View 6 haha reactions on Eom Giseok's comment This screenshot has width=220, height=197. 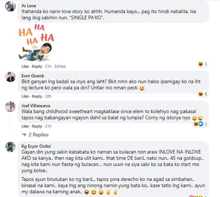203,94
